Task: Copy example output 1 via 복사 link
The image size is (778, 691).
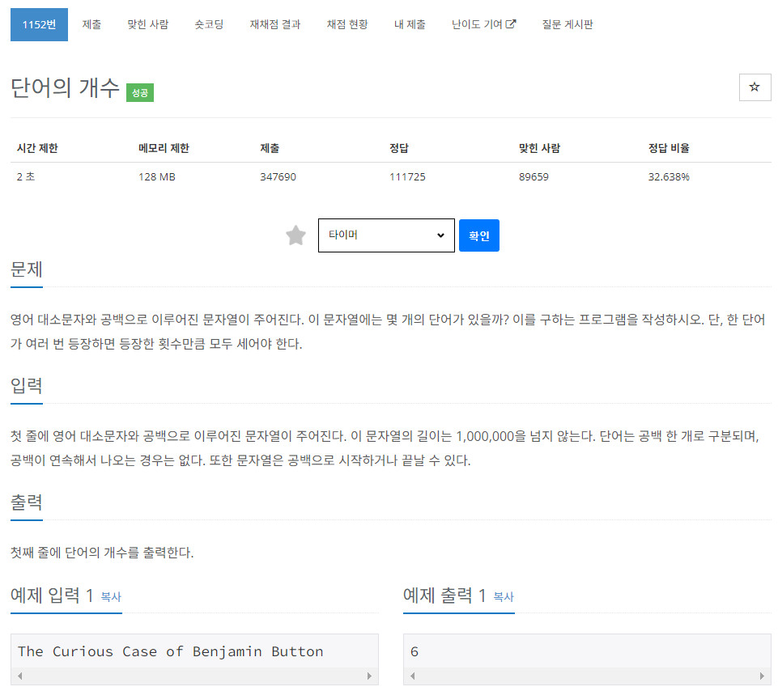Action: pyautogui.click(x=503, y=597)
